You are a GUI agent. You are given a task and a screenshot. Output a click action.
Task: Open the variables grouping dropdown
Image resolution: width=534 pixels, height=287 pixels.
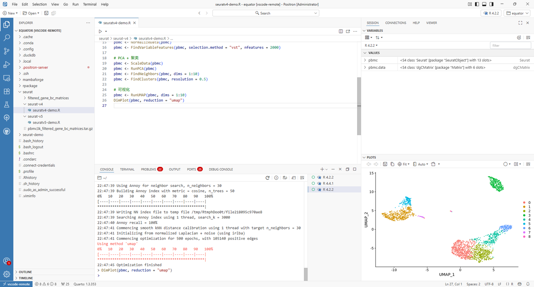click(368, 38)
